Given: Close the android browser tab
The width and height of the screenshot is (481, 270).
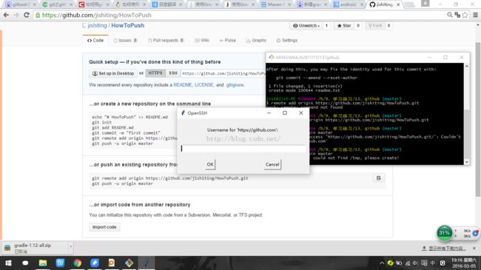Looking at the screenshot, I should 362,4.
